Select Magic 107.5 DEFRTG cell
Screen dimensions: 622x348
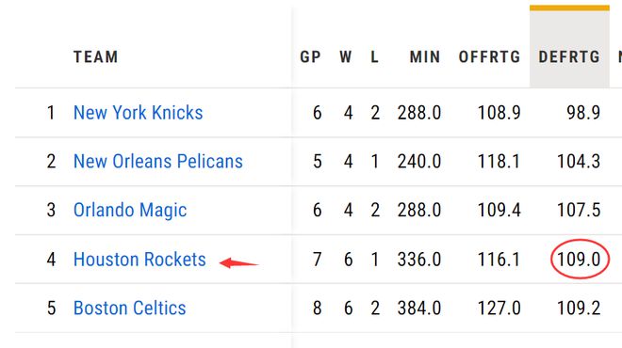(579, 211)
